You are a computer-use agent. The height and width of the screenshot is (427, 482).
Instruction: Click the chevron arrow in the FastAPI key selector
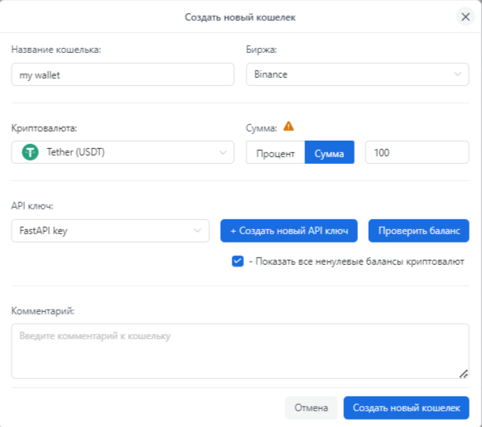pos(198,231)
